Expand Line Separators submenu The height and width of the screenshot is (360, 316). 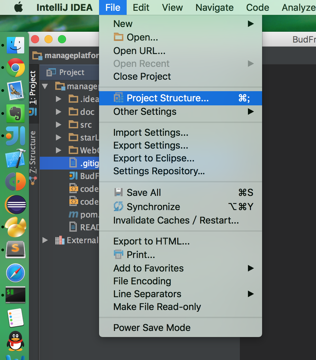click(x=181, y=294)
